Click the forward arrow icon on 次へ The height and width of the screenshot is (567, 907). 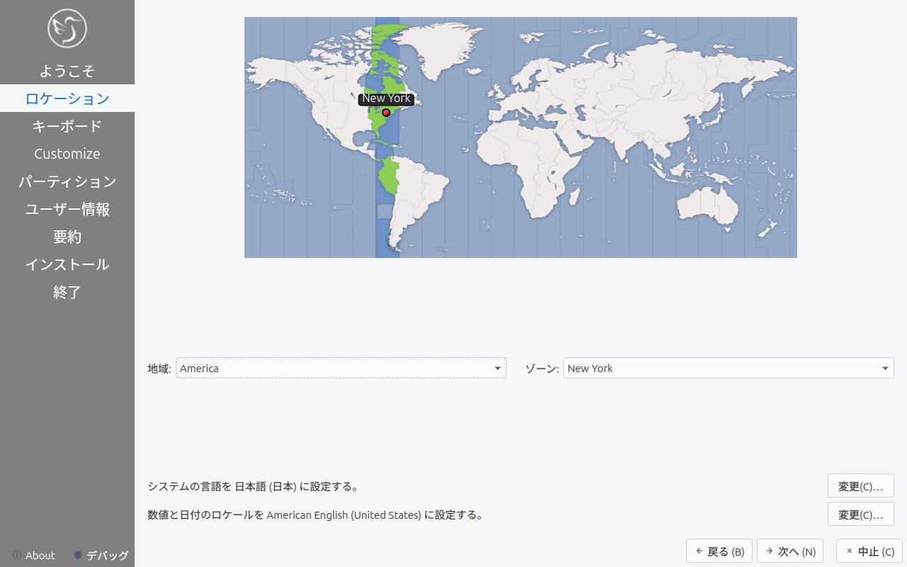[769, 551]
